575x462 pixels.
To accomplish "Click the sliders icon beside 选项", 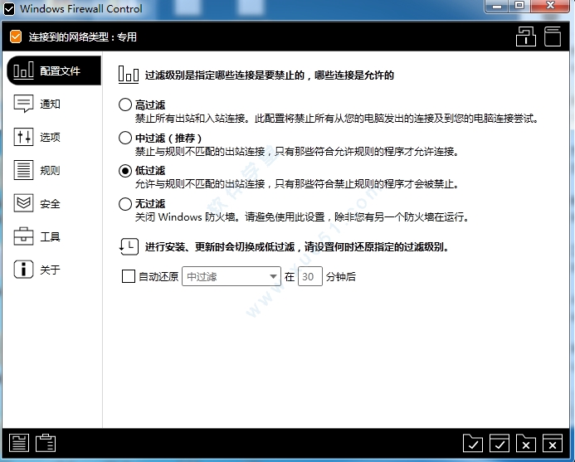I will (x=23, y=137).
